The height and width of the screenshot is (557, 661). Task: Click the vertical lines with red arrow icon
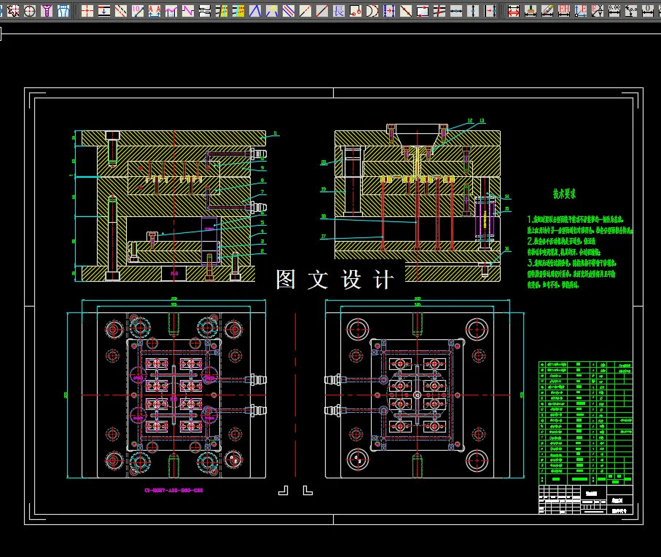[490, 10]
